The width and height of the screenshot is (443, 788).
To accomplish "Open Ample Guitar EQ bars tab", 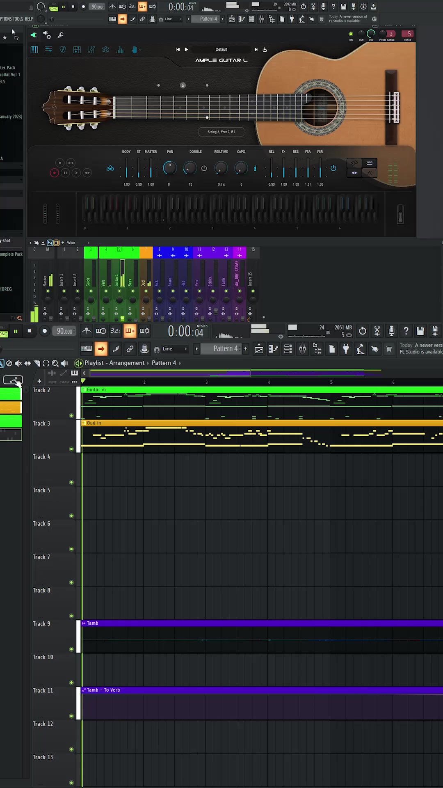I will coord(120,50).
